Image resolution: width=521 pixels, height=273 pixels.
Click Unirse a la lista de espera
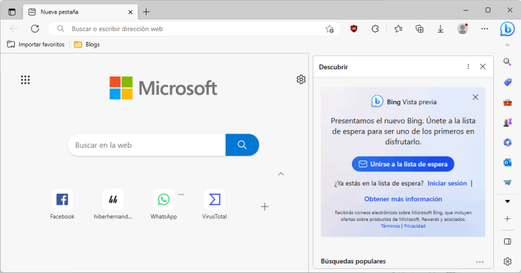(403, 164)
